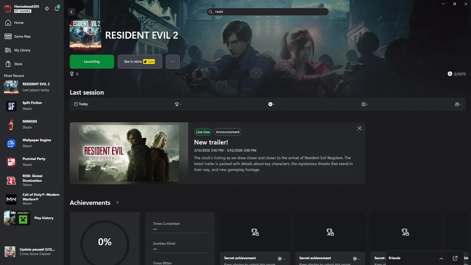Click the green Launching button
The width and height of the screenshot is (471, 265).
pyautogui.click(x=92, y=61)
